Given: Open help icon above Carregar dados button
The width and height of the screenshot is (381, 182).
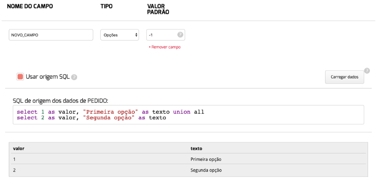Looking at the screenshot, I should click(x=367, y=71).
